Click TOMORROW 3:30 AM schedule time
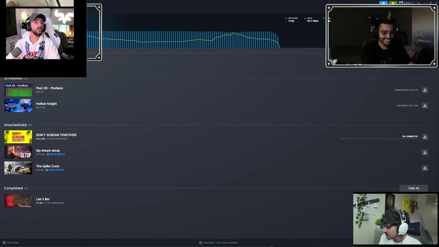The image size is (439, 247). [x=406, y=90]
